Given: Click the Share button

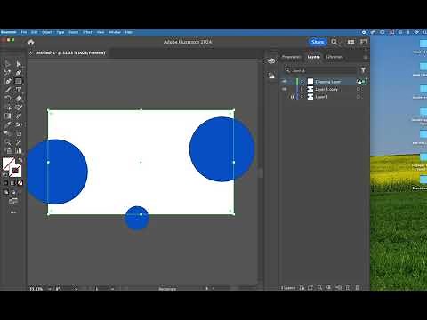Looking at the screenshot, I should click(x=318, y=42).
